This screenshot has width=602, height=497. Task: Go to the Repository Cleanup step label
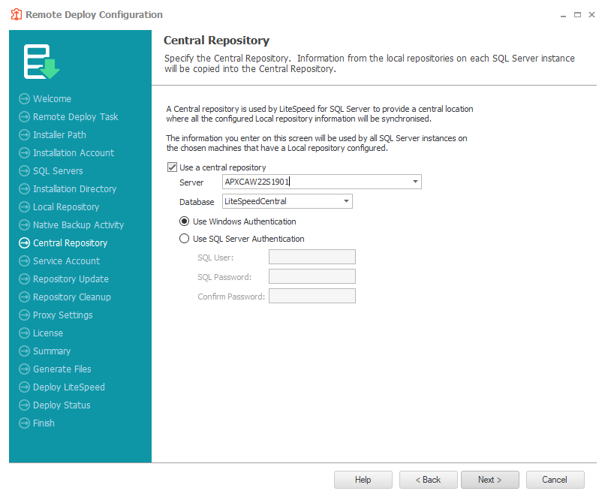pos(72,297)
